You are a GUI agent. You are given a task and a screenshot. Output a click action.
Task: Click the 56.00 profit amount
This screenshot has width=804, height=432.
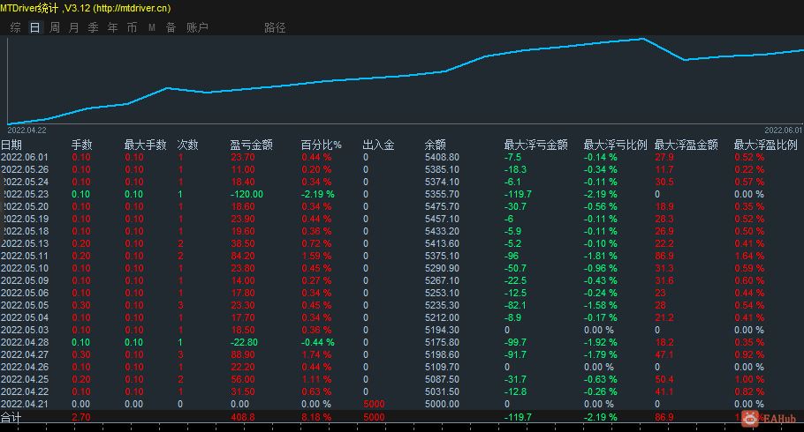pyautogui.click(x=243, y=379)
